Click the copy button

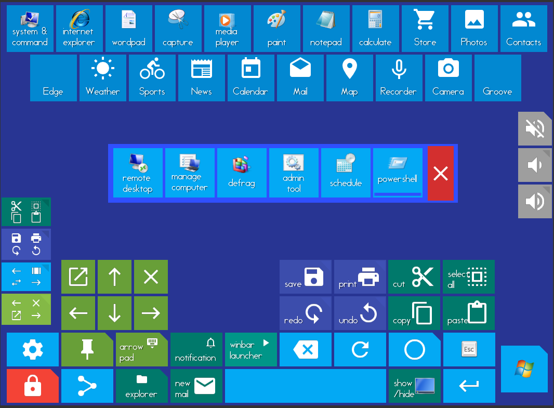[x=414, y=313]
